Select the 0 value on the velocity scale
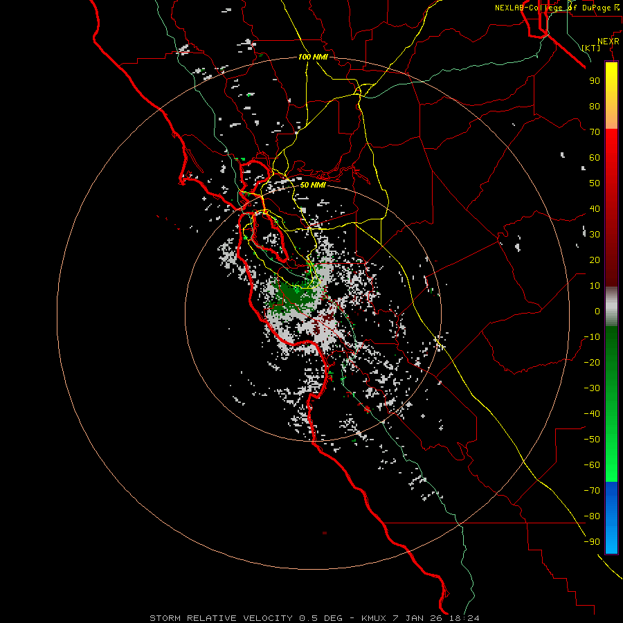Screen dimensions: 623x623 597,311
